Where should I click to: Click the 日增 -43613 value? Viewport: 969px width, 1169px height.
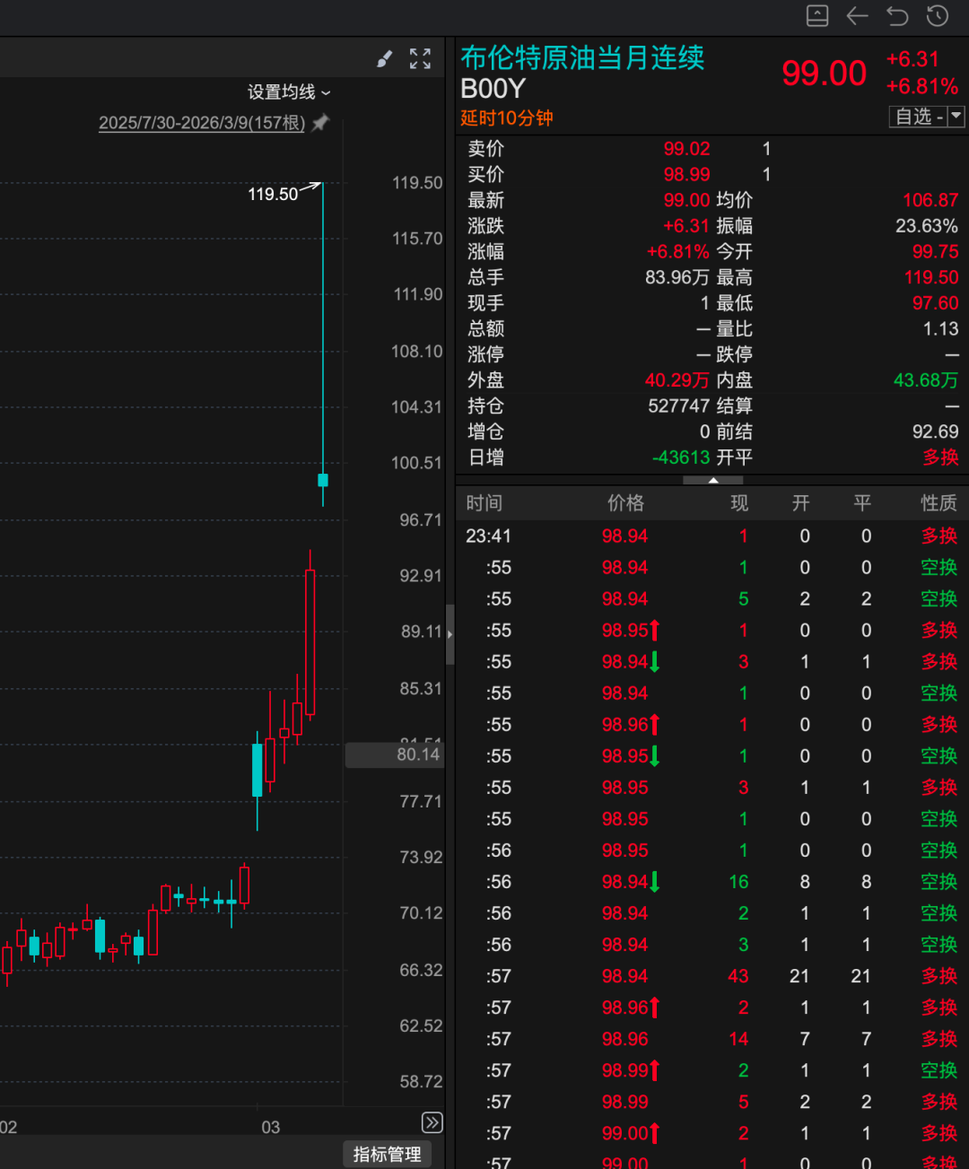[x=681, y=458]
